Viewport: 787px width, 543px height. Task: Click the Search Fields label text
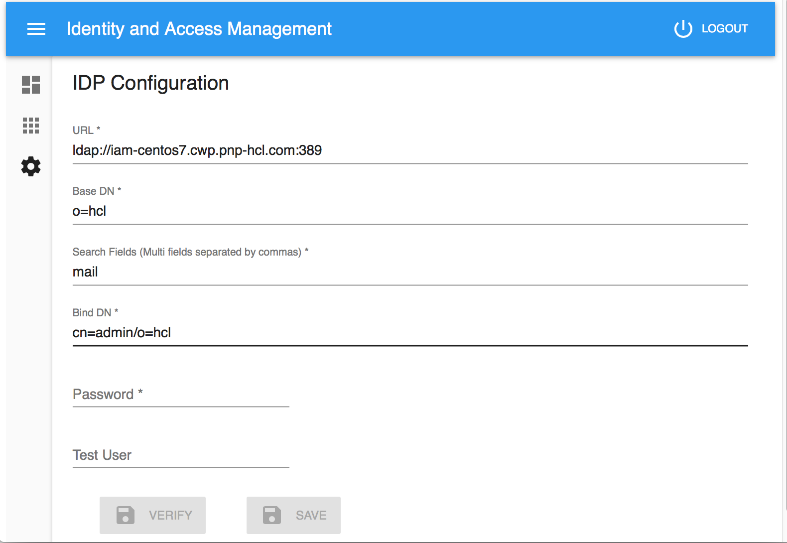pyautogui.click(x=190, y=252)
